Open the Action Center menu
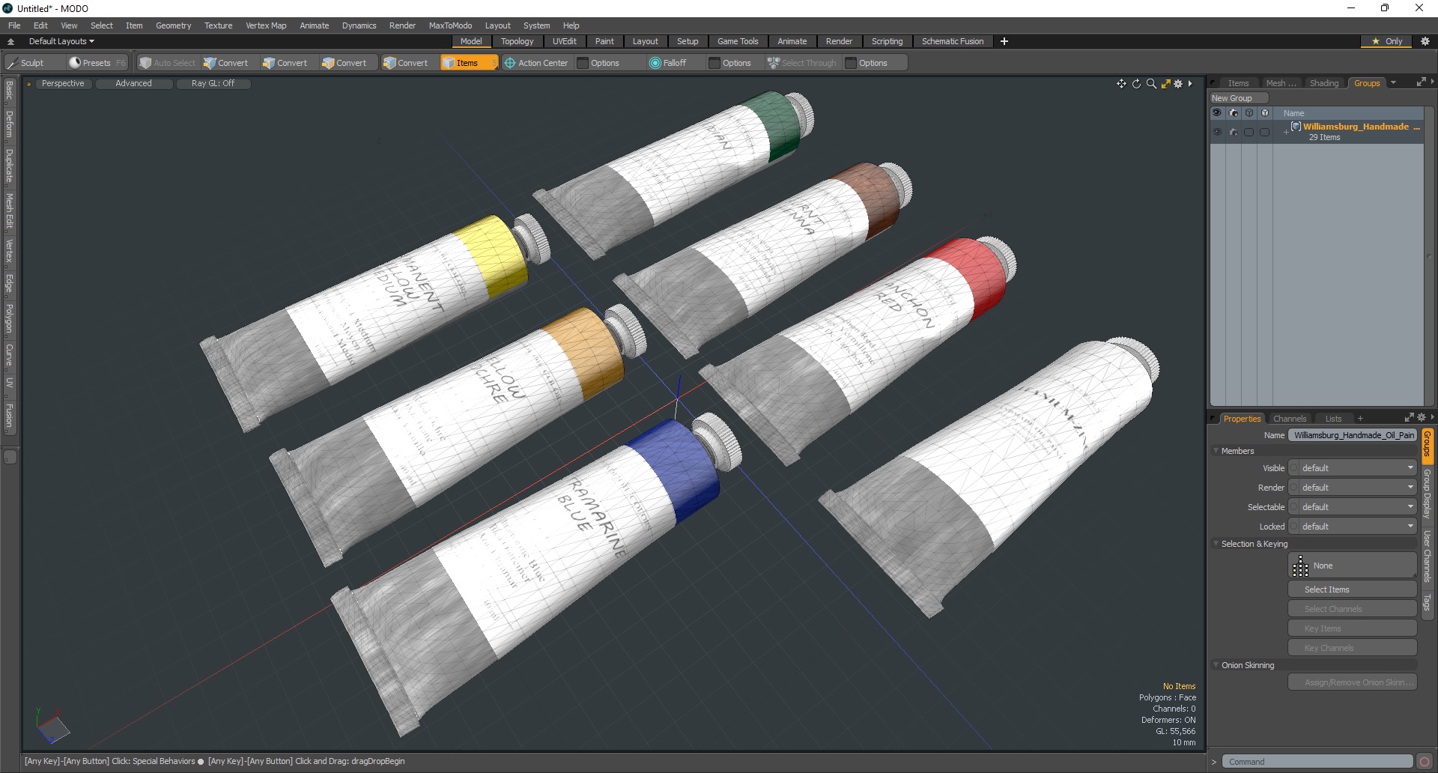This screenshot has width=1438, height=773. [x=536, y=63]
